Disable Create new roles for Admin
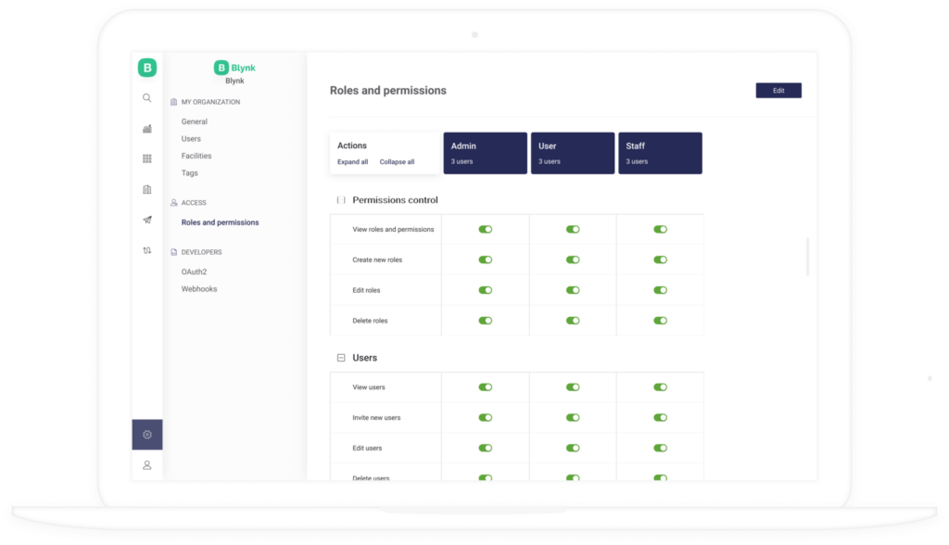This screenshot has width=949, height=545. (x=485, y=260)
